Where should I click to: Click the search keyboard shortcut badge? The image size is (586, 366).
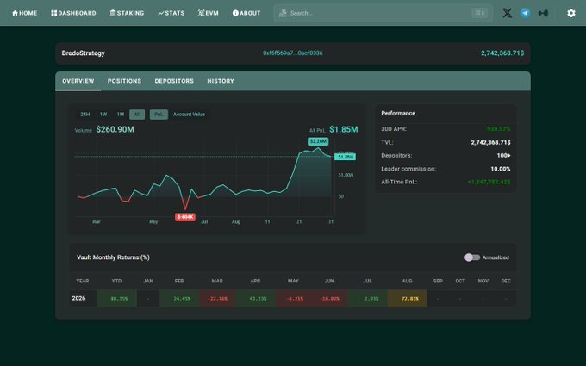[479, 13]
